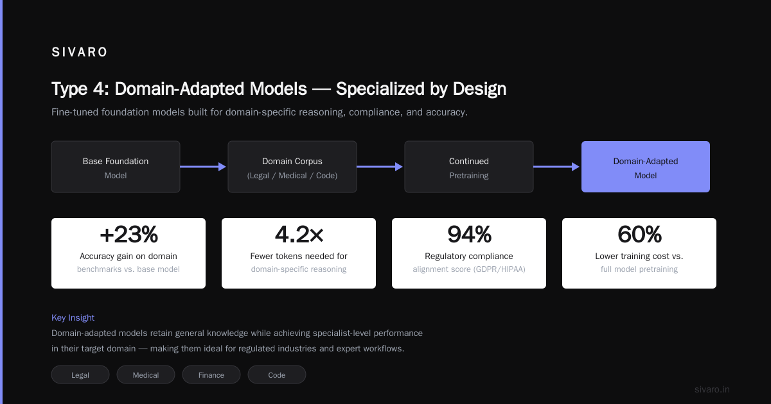Select the Finance tag pill
This screenshot has height=404, width=771.
tap(211, 375)
